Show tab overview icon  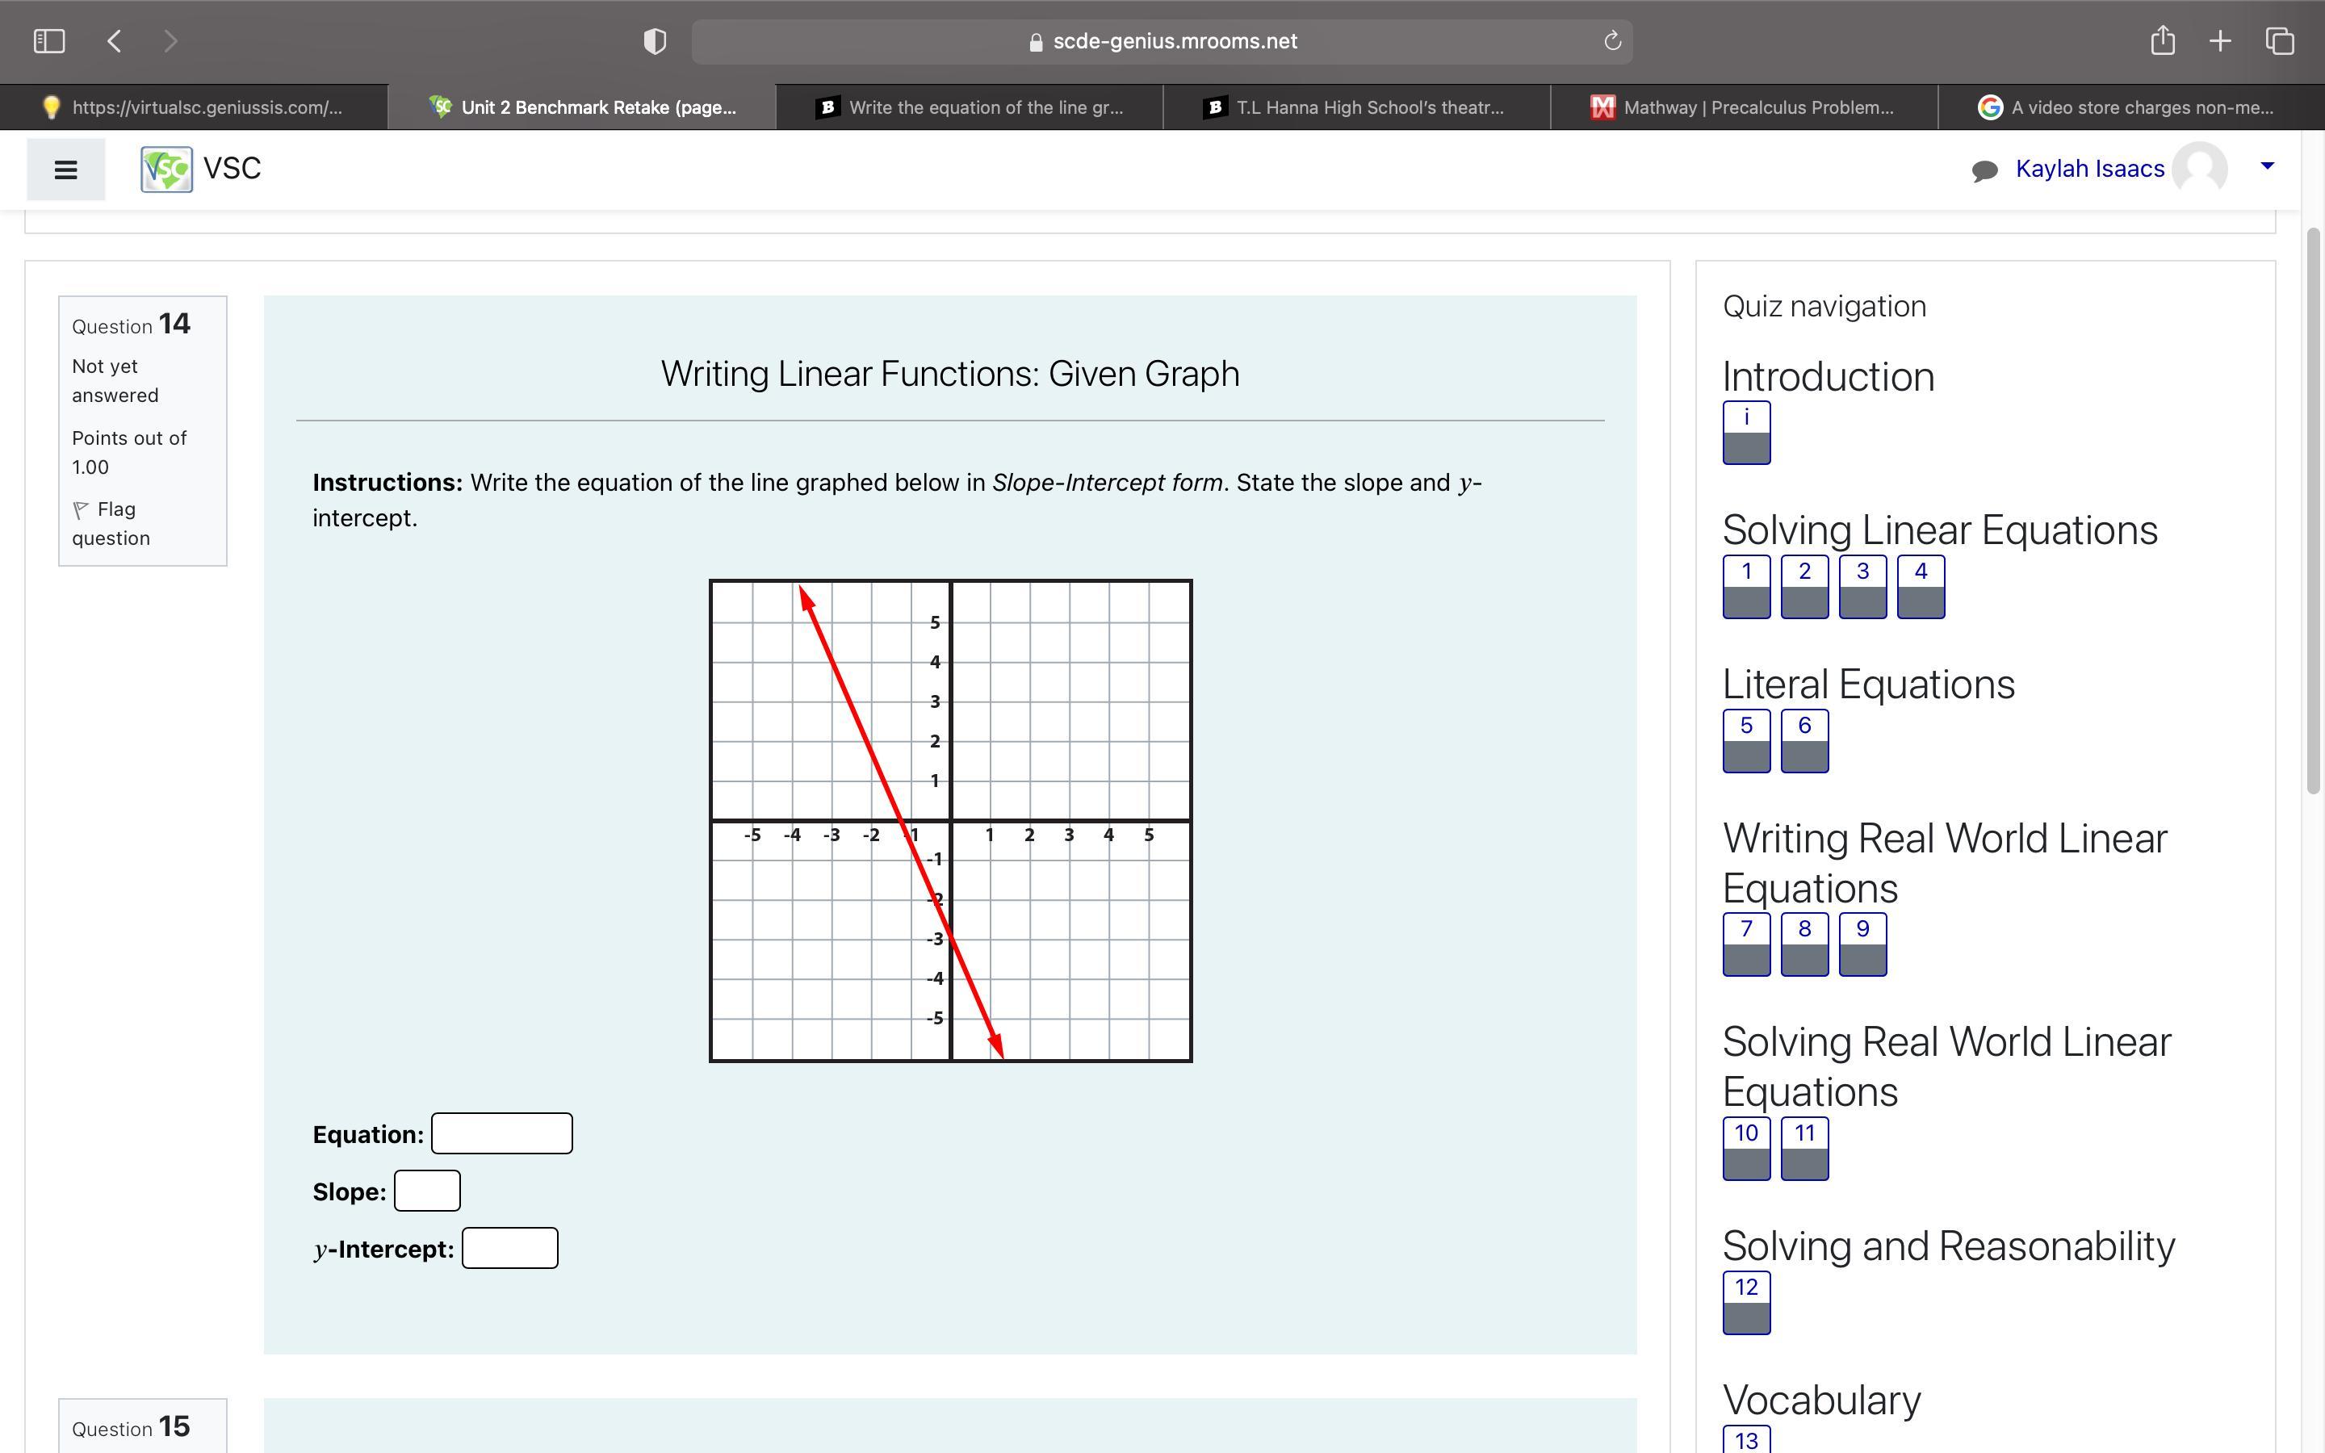click(x=2280, y=41)
